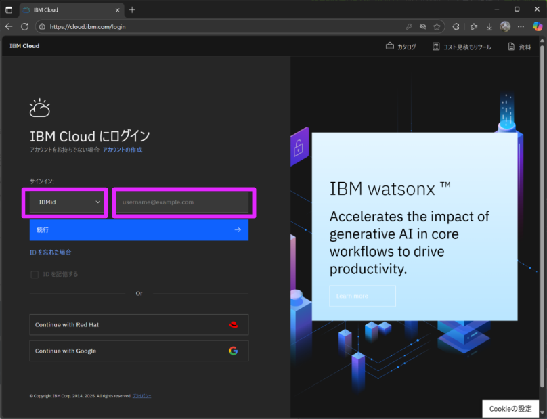Click the username email input field
This screenshot has height=419, width=547.
[183, 202]
